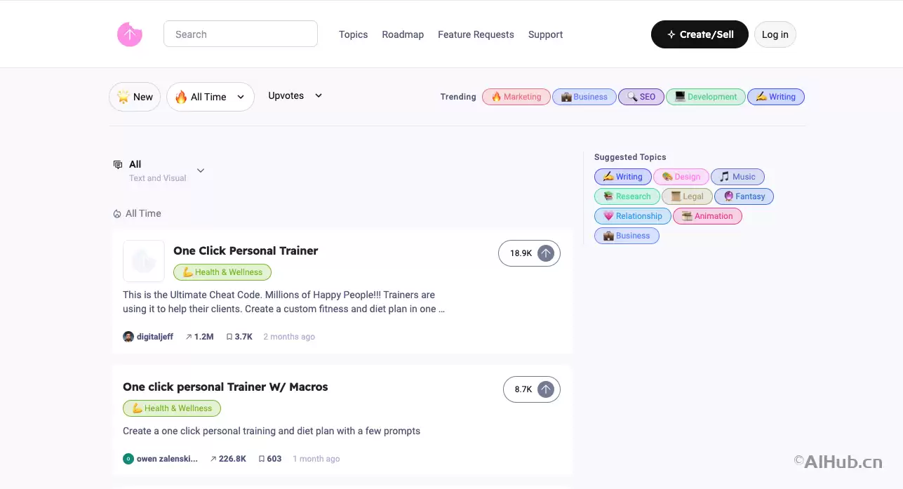Click the usage arrow icon beside 226.8K
This screenshot has width=903, height=489.
click(213, 459)
